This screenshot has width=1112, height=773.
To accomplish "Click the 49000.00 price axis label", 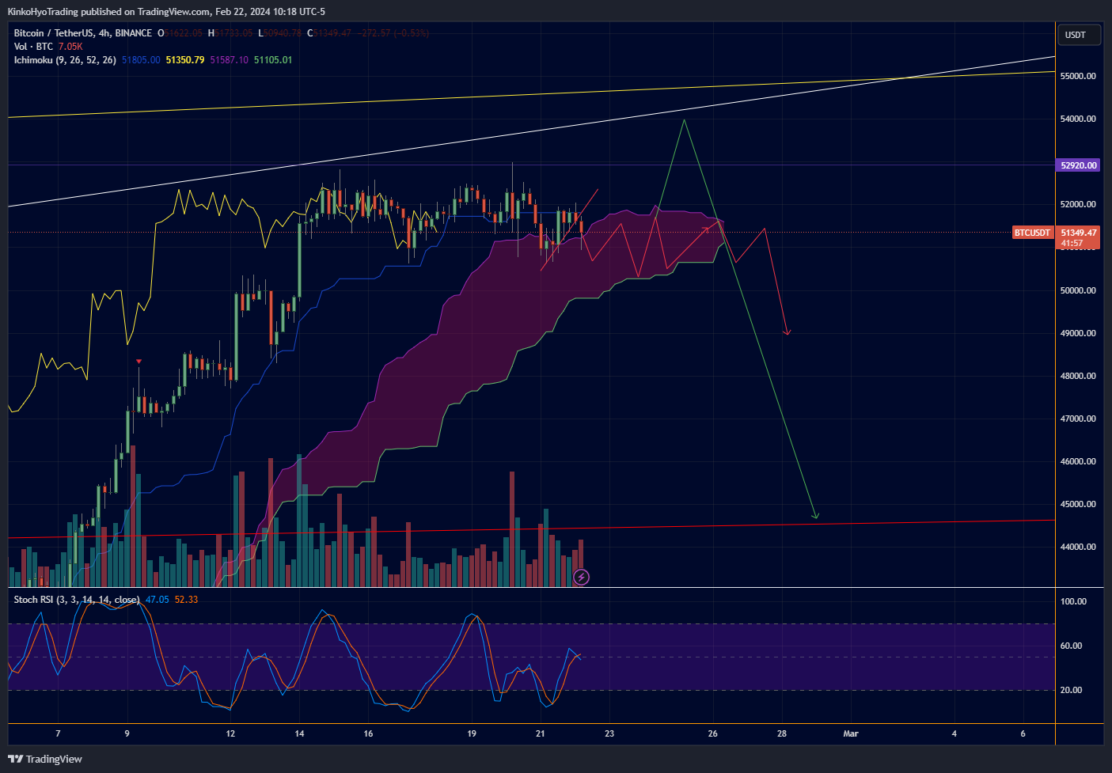I will point(1078,333).
